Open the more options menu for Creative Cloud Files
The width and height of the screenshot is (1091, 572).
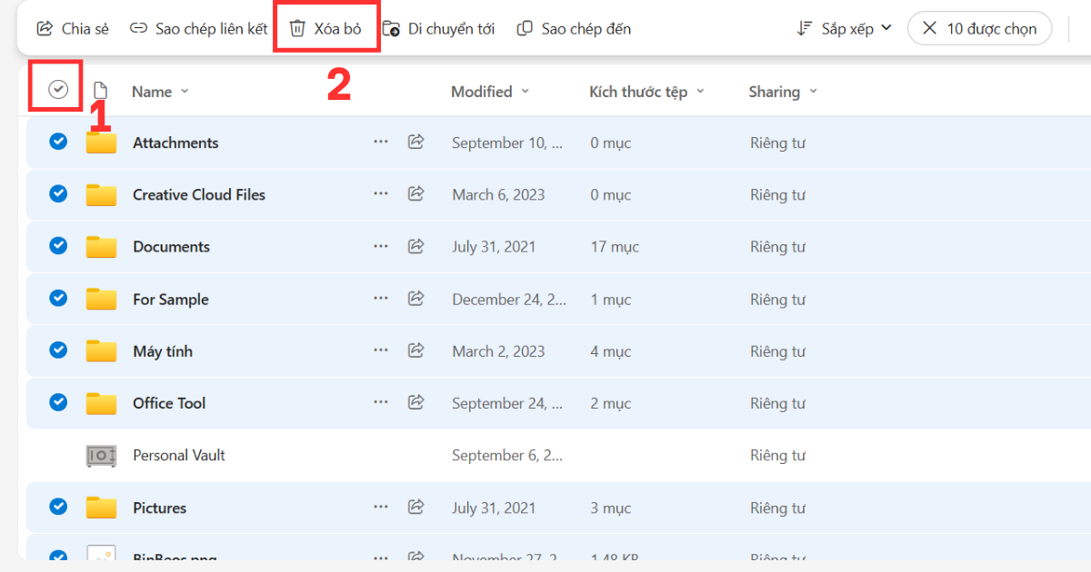[381, 194]
